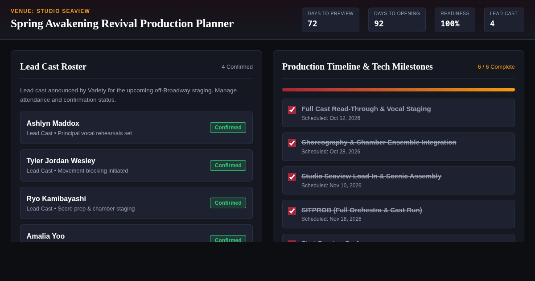This screenshot has height=281, width=535.
Task: Uncheck the SITZPROB Full Orchestra checkbox
Action: 292,211
